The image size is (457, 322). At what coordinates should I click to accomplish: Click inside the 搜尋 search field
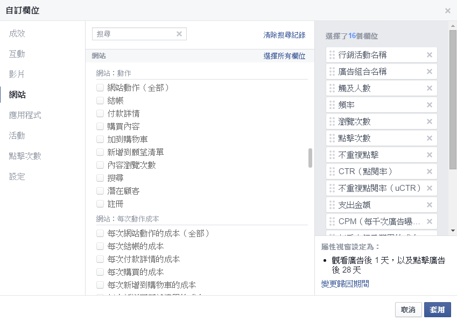[x=135, y=34]
